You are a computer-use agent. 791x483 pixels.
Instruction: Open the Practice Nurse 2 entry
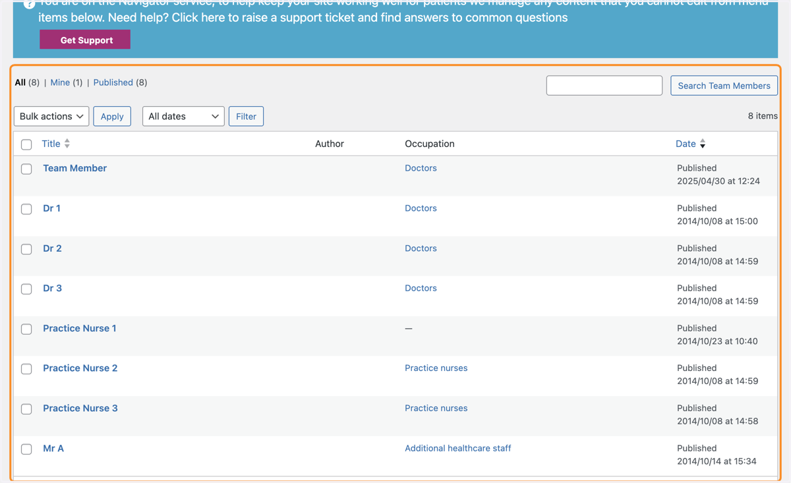80,368
